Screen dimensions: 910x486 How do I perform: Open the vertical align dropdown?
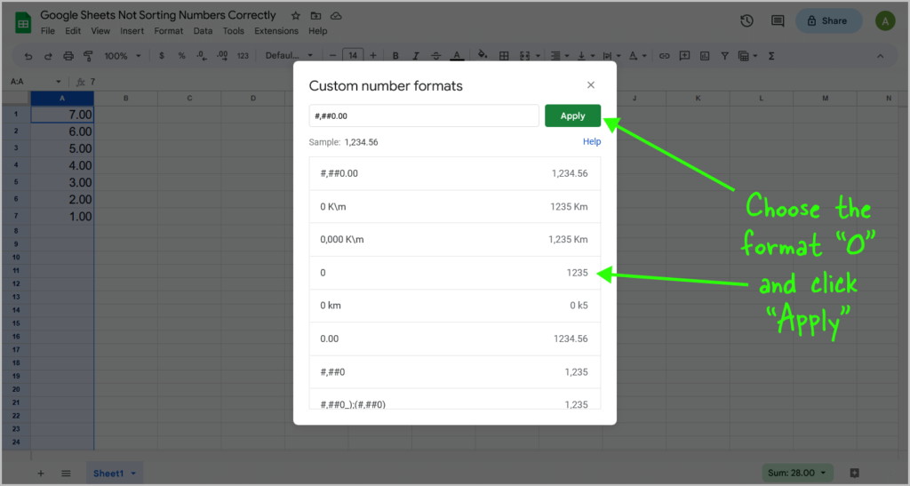(587, 56)
